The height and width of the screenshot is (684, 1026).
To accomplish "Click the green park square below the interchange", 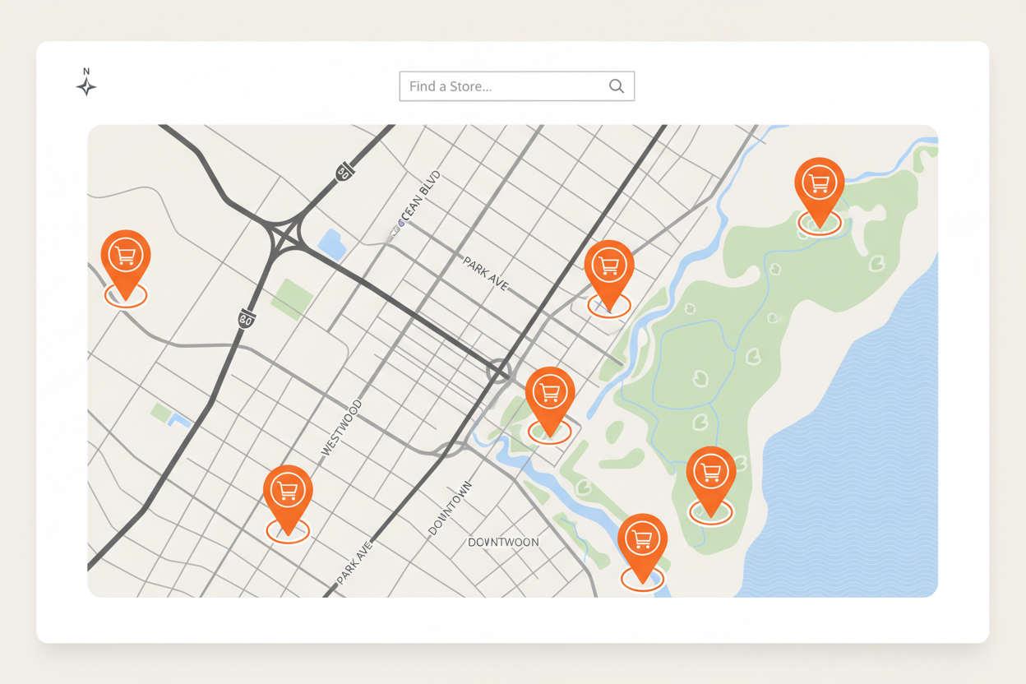I will point(291,298).
